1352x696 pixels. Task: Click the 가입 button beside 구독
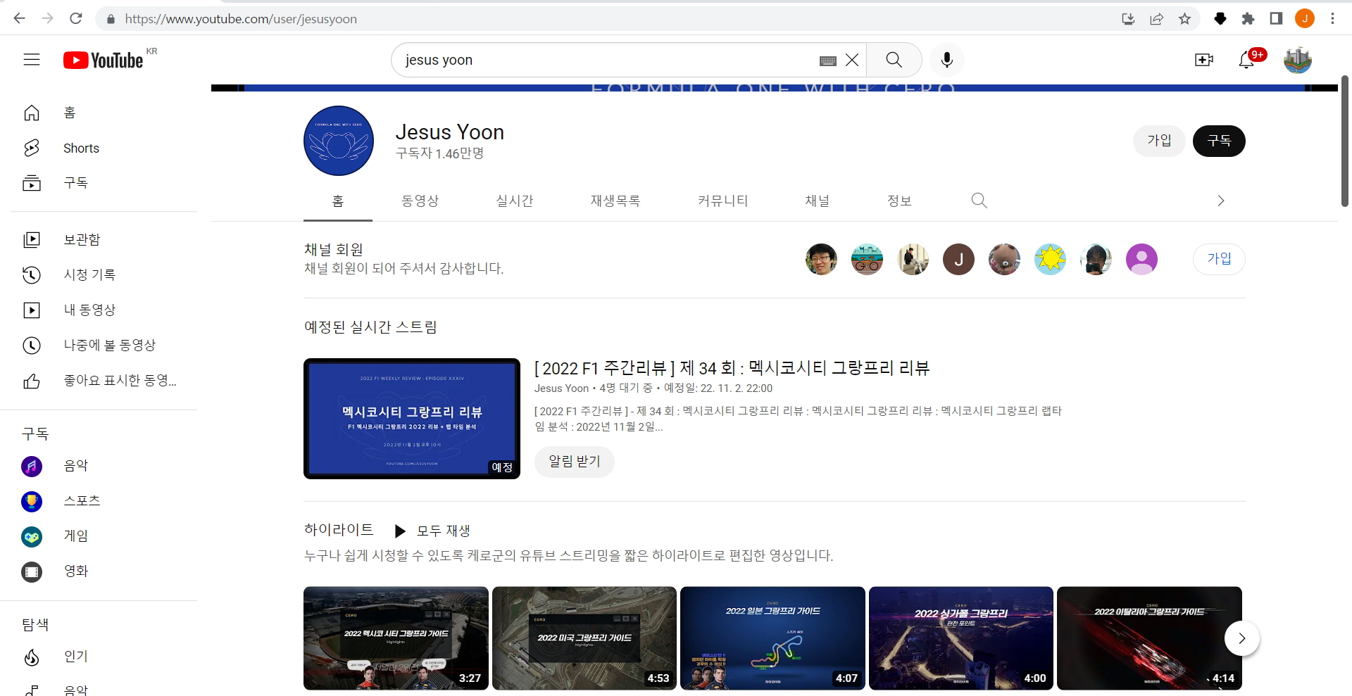tap(1159, 141)
